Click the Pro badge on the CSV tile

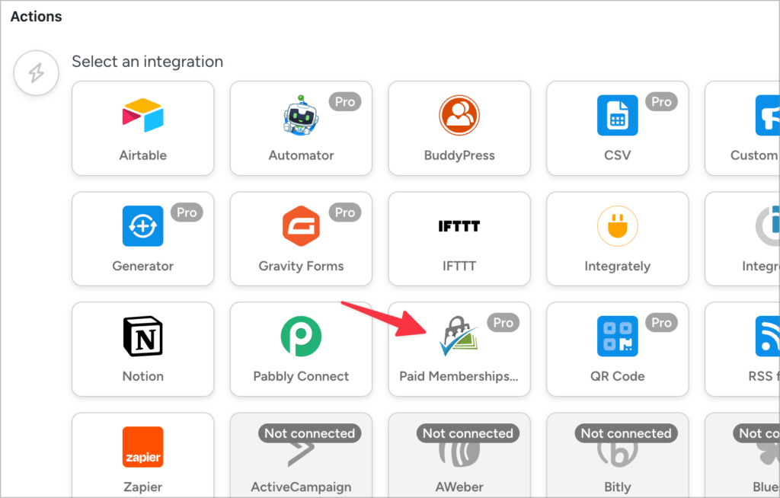pos(661,101)
